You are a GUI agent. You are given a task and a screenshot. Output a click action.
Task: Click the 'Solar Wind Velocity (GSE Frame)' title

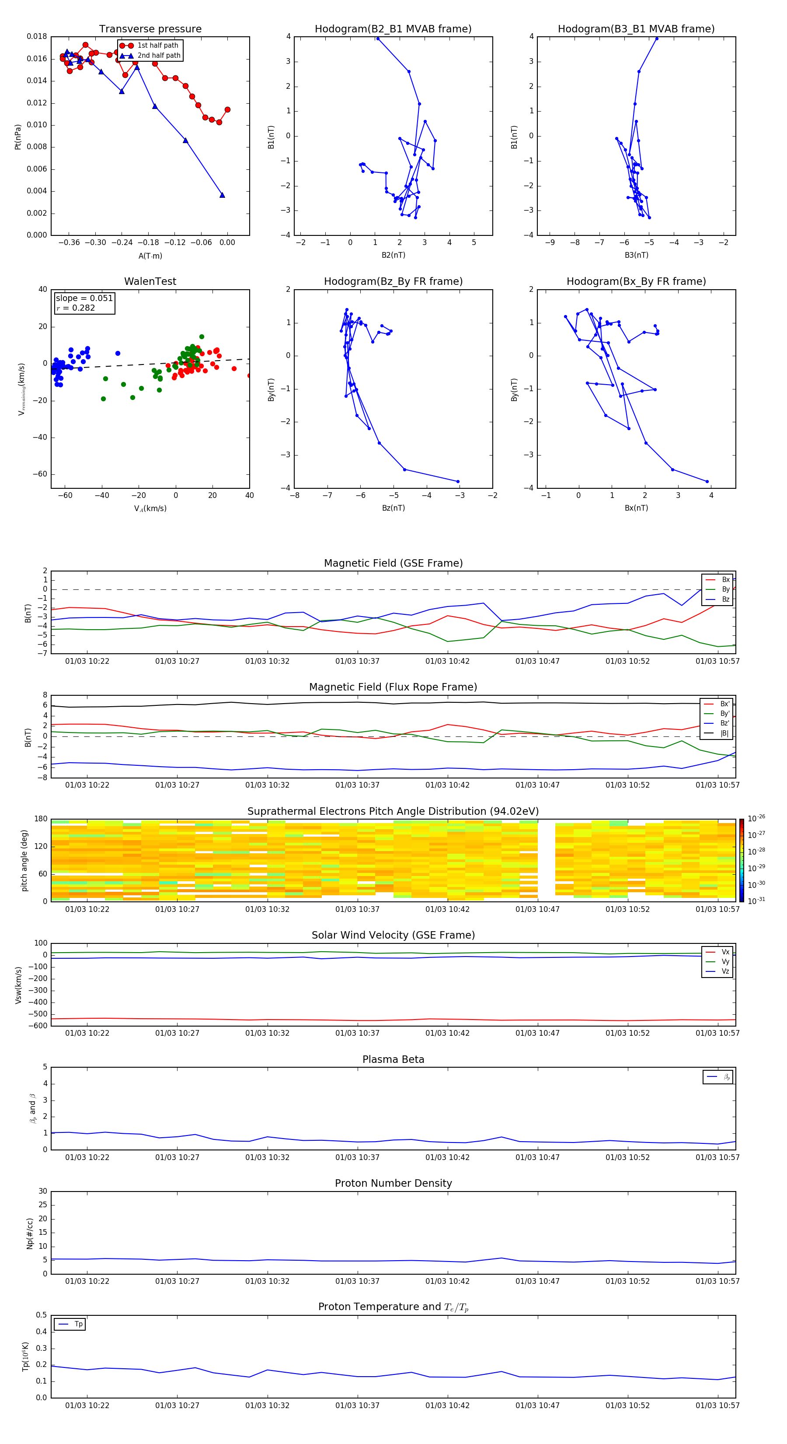pos(393,936)
